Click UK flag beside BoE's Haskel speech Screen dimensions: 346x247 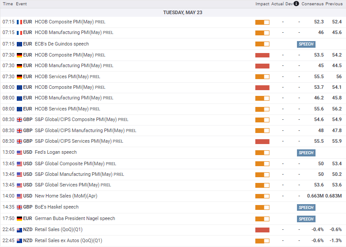(19, 207)
